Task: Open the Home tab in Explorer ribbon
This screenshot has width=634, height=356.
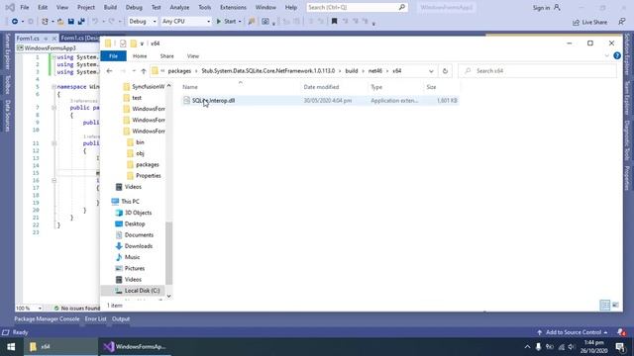Action: [x=140, y=56]
